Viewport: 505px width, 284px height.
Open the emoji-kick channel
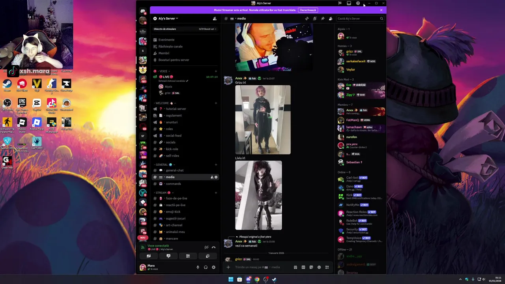[185, 212]
